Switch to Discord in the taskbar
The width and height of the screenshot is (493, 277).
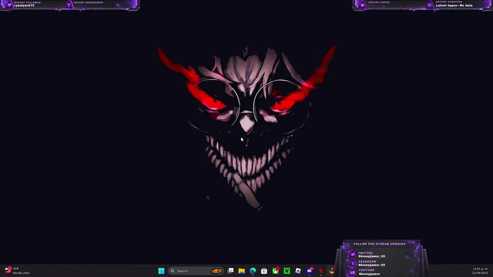(309, 271)
